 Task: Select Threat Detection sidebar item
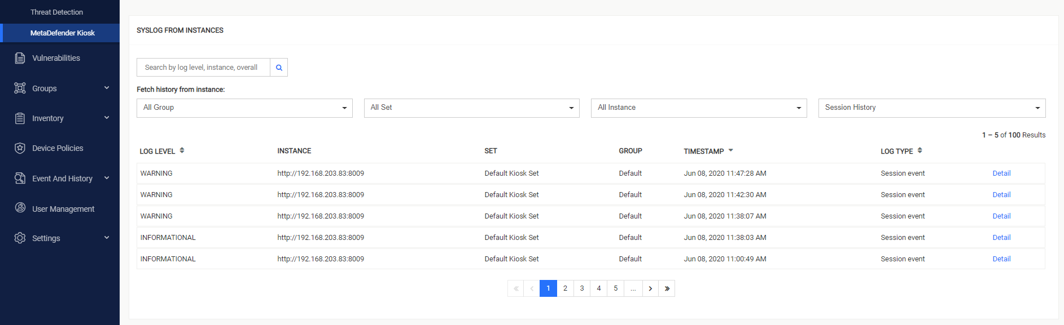pos(56,12)
